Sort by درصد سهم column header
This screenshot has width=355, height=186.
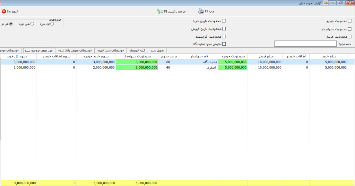click(x=169, y=56)
